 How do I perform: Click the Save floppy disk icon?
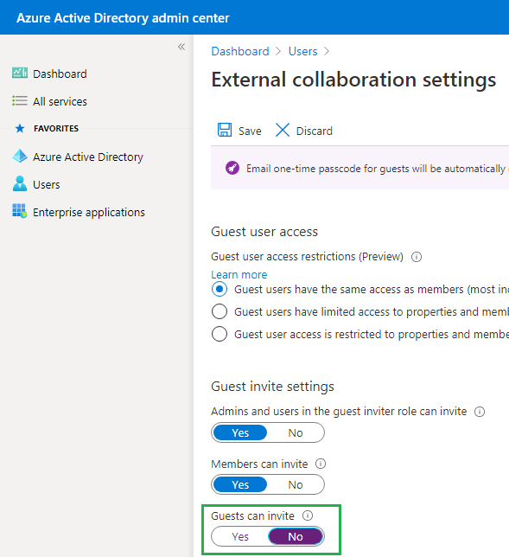(225, 130)
